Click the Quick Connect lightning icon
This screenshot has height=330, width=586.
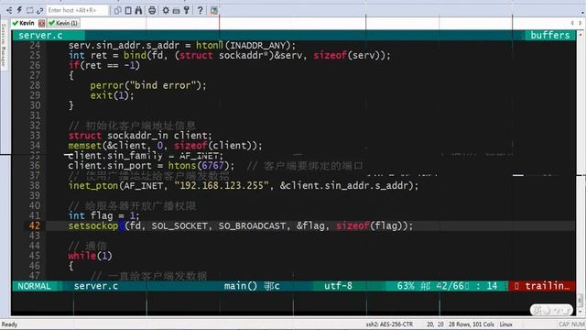pos(19,10)
